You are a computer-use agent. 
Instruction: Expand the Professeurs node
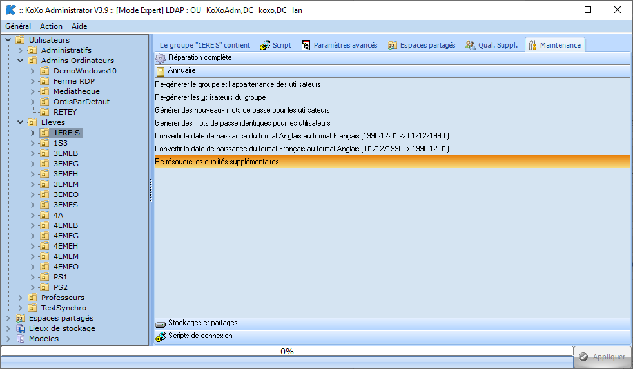(x=21, y=298)
